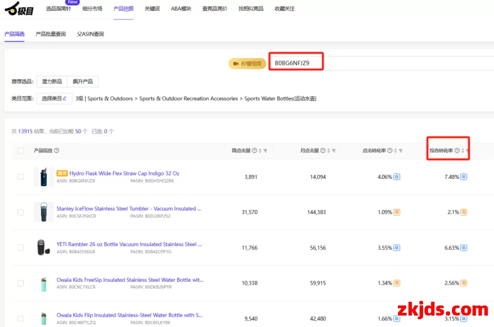This screenshot has width=494, height=327.
Task: Click the 飙升产品 recommendation button
Action: pos(83,82)
